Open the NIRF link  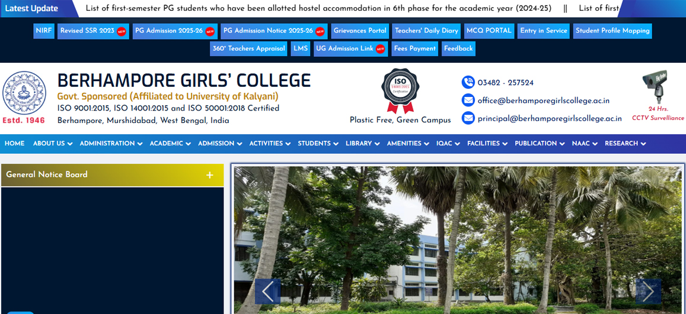tap(44, 31)
